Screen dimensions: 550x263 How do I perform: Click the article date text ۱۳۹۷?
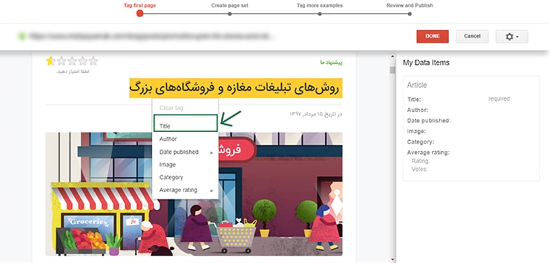316,114
